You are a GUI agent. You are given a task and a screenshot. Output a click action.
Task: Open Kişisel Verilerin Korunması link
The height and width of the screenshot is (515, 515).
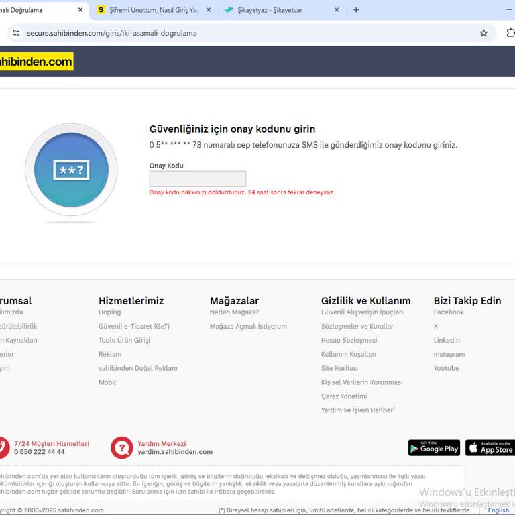[361, 382]
